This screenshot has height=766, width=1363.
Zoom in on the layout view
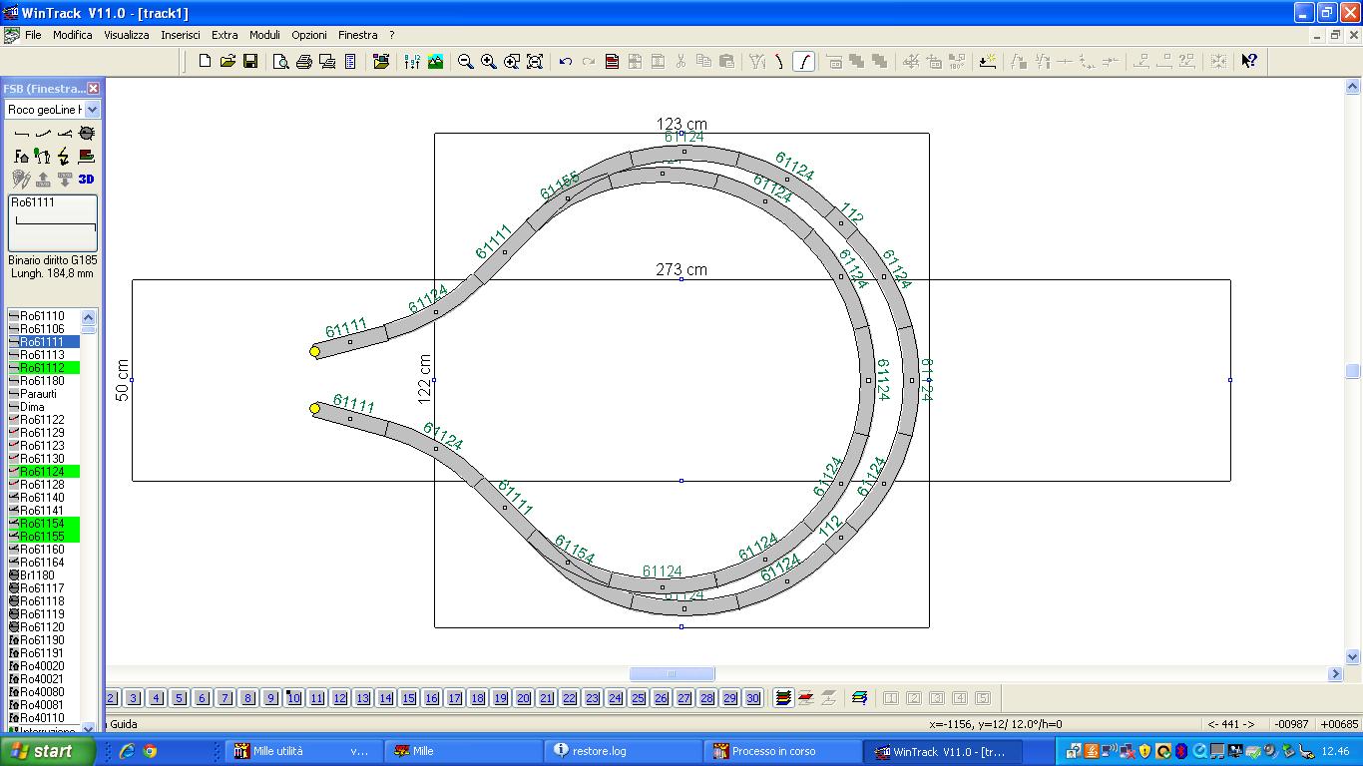[x=488, y=61]
